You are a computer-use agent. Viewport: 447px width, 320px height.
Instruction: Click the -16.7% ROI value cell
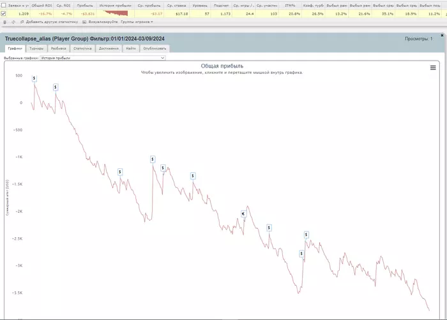pyautogui.click(x=42, y=13)
